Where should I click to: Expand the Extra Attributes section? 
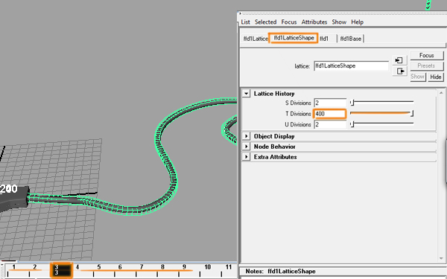[246, 156]
